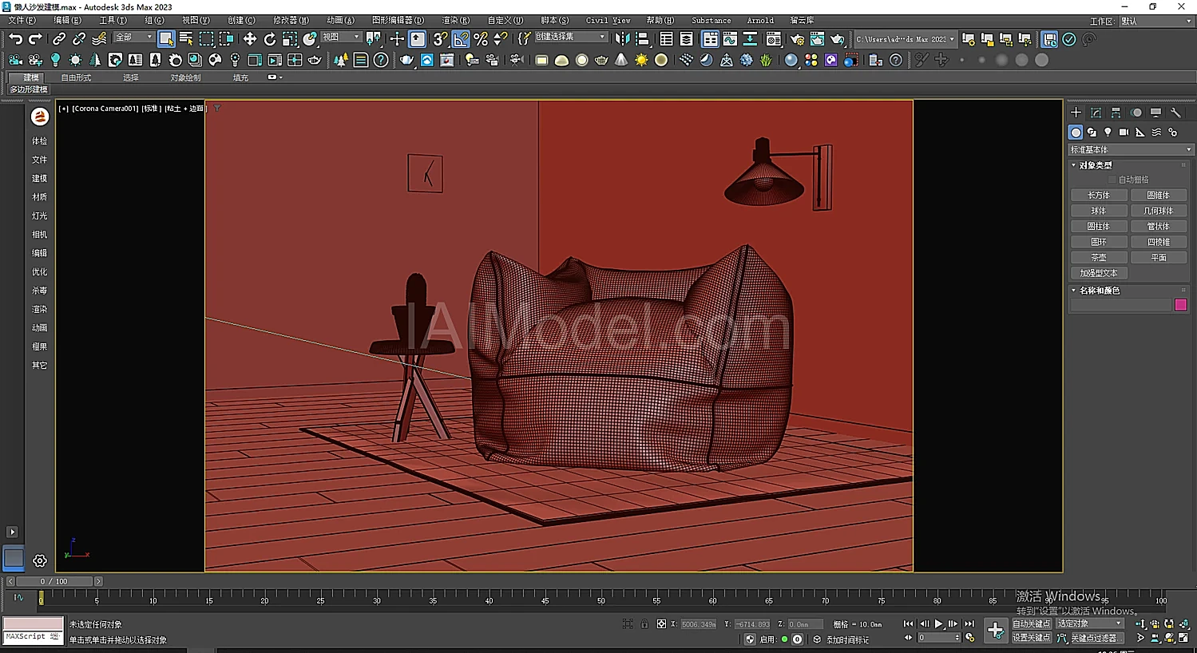Create a 茶壶 teapot primitive
This screenshot has width=1197, height=653.
coord(1099,258)
